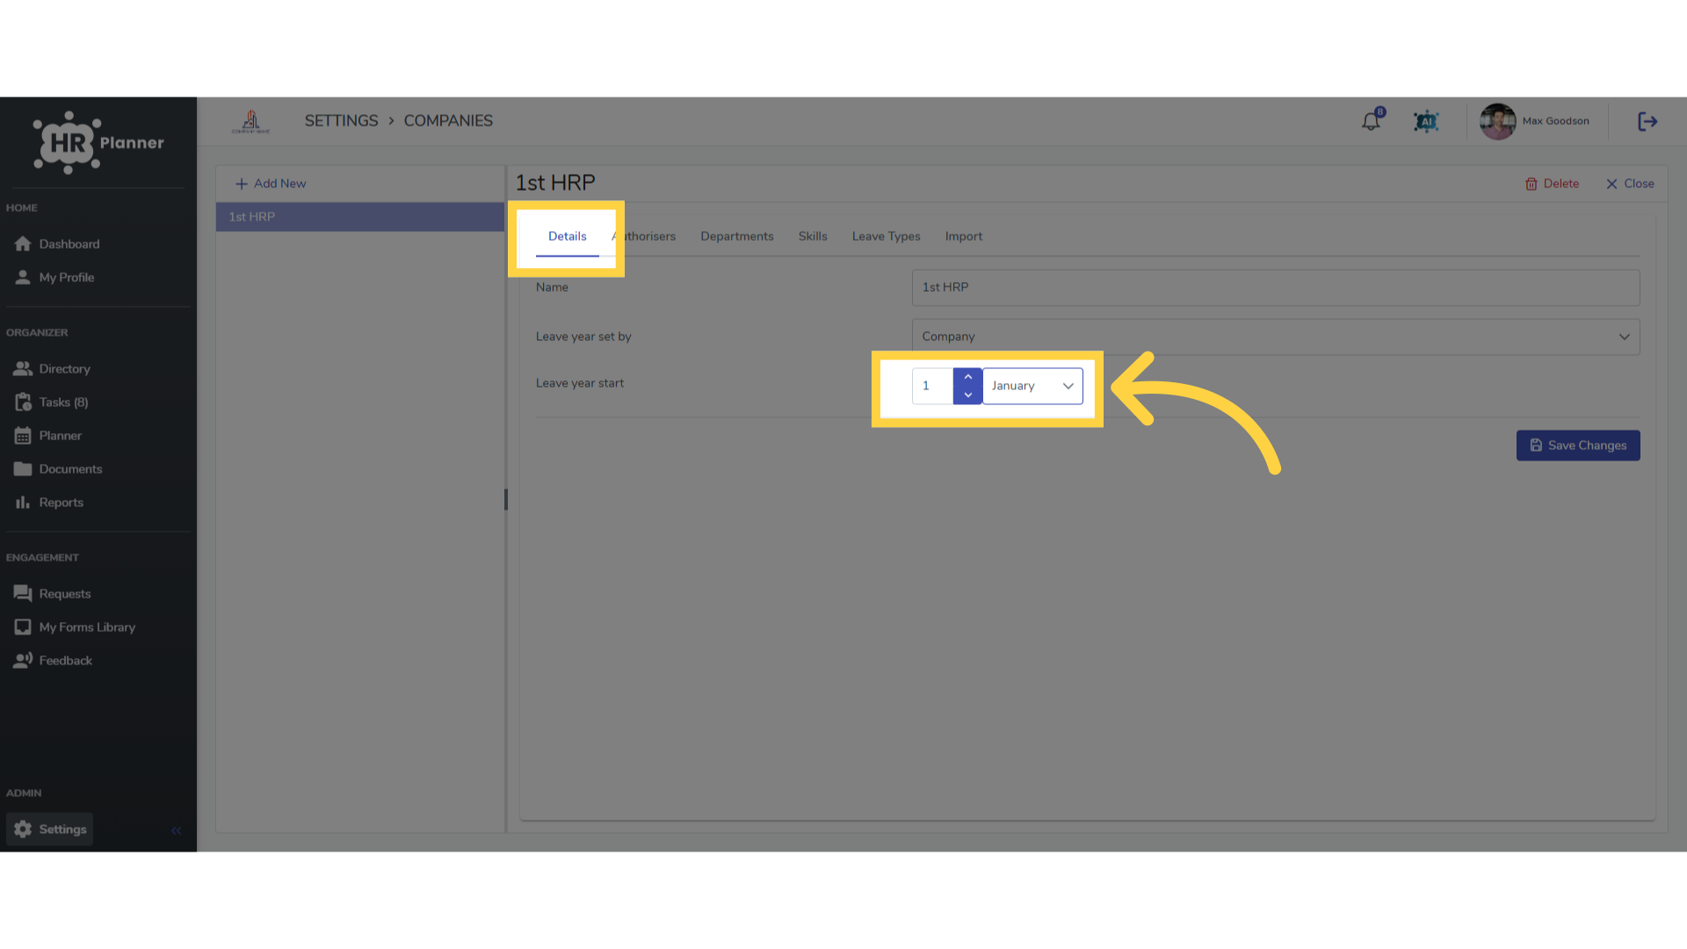Open the AI assistant icon
Image resolution: width=1687 pixels, height=949 pixels.
(x=1426, y=121)
